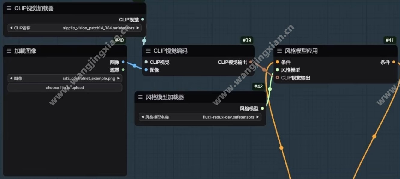Open menu icon of 加载图像 node
This screenshot has width=400, height=179.
tap(9, 51)
